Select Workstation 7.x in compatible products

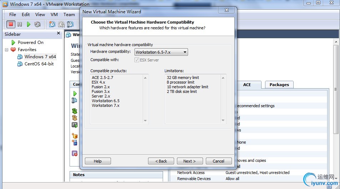(x=105, y=105)
